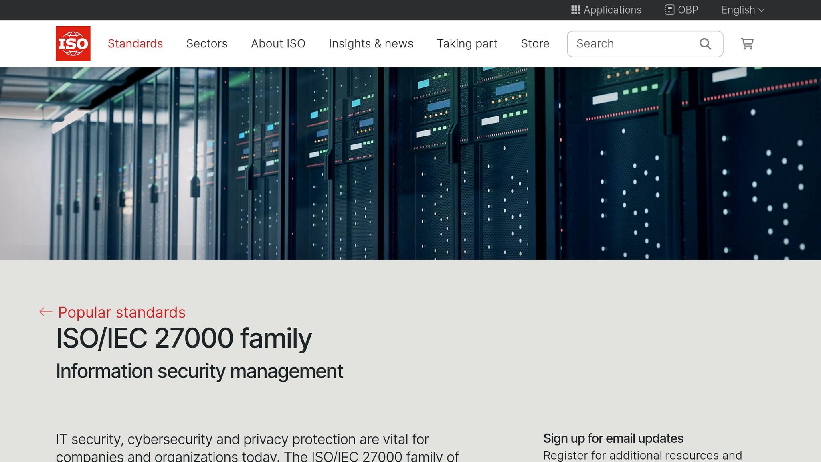Click the search magnifier icon

(706, 44)
